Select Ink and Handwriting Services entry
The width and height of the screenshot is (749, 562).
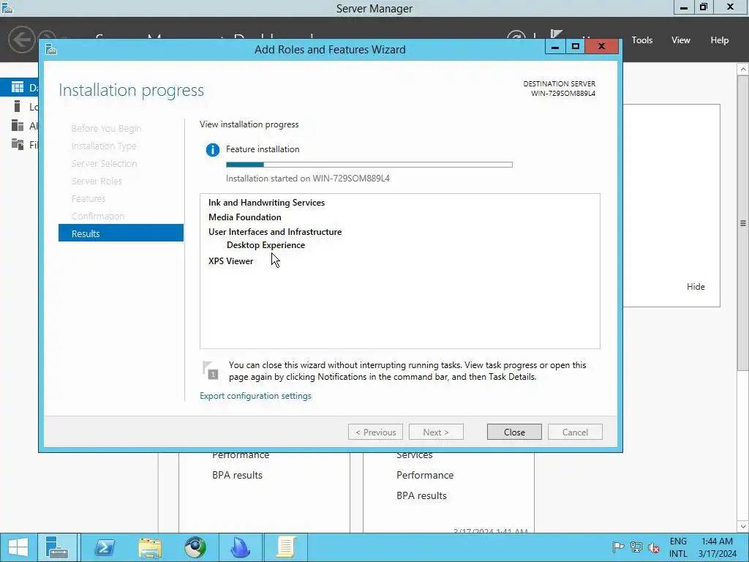pyautogui.click(x=266, y=203)
